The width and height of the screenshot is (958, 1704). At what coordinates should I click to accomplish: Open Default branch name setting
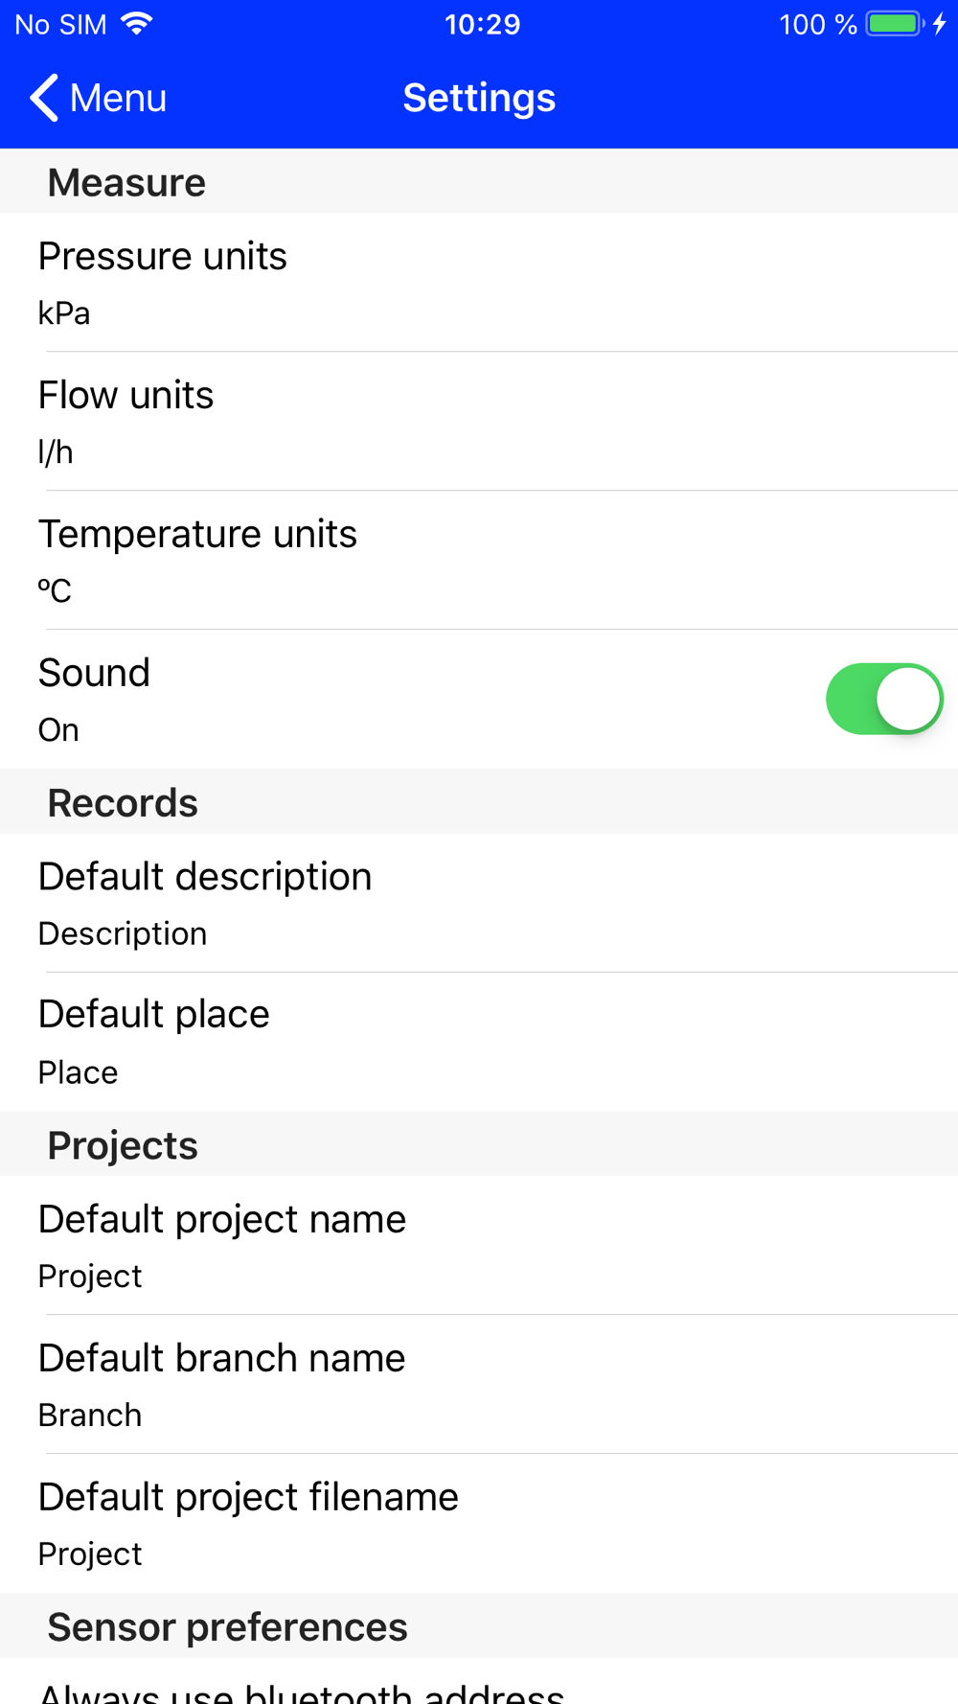point(479,1385)
